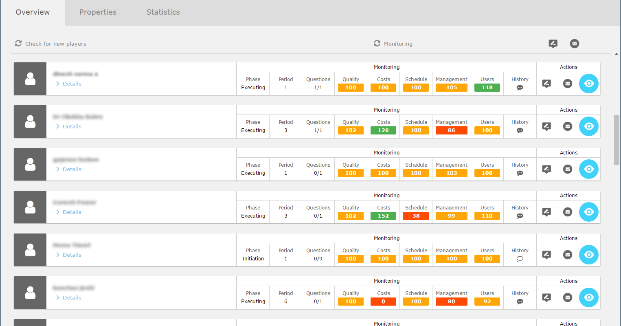Open the Properties tab
The width and height of the screenshot is (621, 326).
tap(98, 12)
